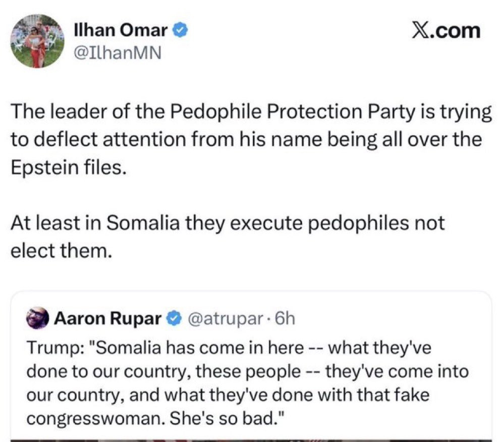Viewport: 502px width, 442px height.
Task: Click the word 'Trump:' starting the quoted text
Action: coord(48,349)
